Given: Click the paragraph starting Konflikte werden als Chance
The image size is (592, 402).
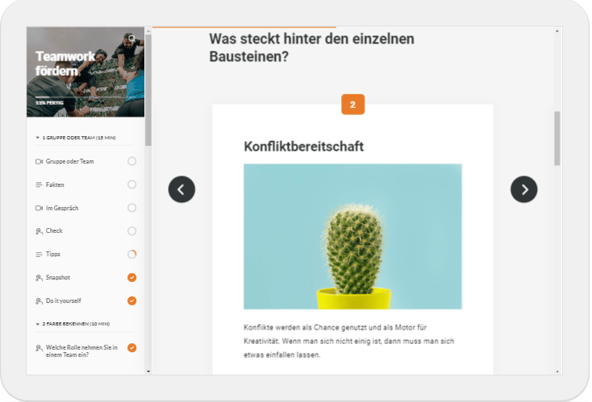Looking at the screenshot, I should coord(349,341).
